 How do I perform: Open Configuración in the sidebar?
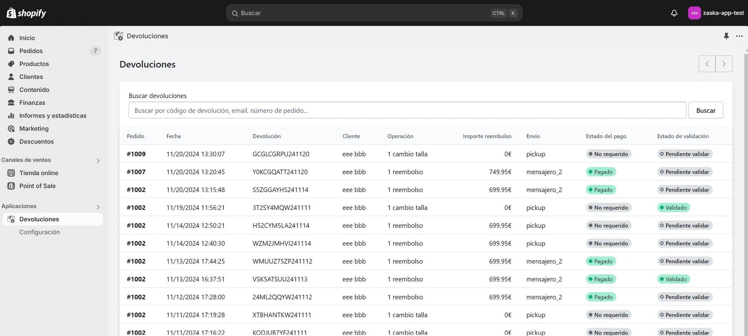tap(39, 232)
